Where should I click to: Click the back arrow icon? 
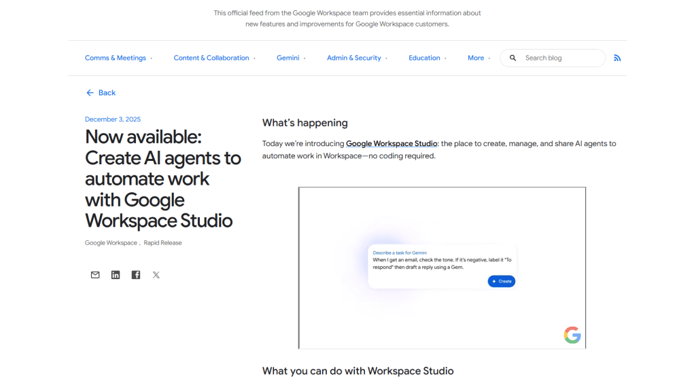click(90, 93)
